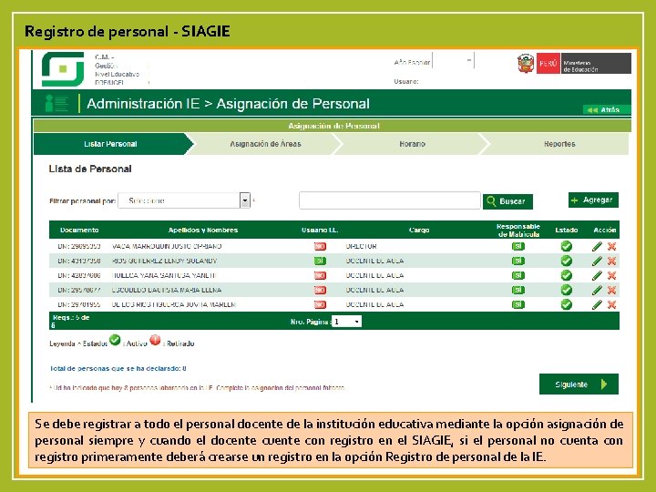
Task: Delete the Rios Gutierrez row with the red X
Action: 611,261
